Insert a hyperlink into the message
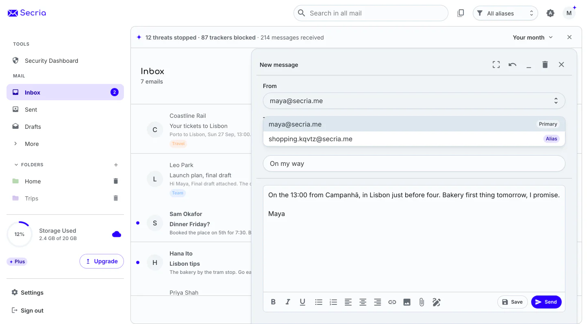587x324 pixels. tap(392, 302)
